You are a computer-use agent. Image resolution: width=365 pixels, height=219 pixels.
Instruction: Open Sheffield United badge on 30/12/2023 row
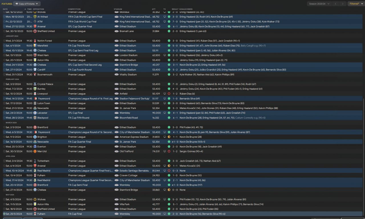tap(35, 31)
